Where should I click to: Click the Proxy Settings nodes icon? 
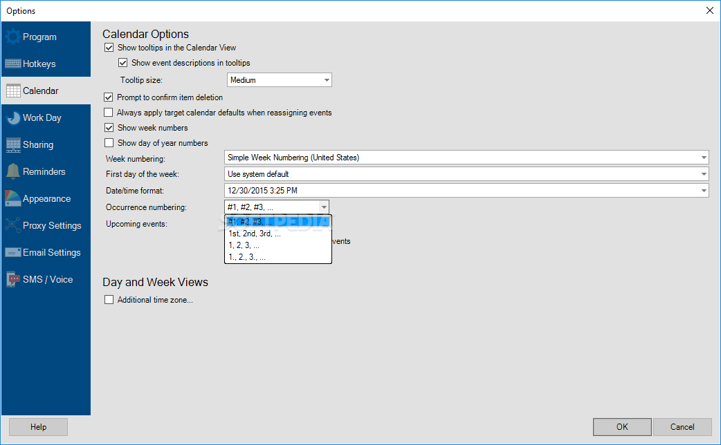[x=13, y=225]
